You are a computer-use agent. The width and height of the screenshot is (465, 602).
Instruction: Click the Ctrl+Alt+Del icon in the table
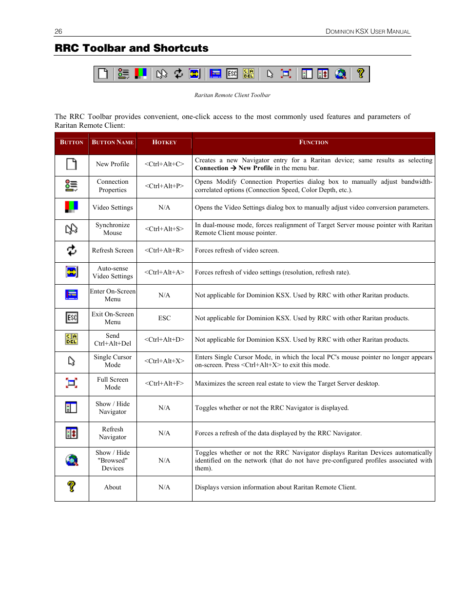(72, 339)
